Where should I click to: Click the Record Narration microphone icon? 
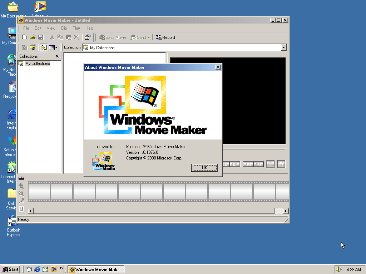tap(21, 201)
